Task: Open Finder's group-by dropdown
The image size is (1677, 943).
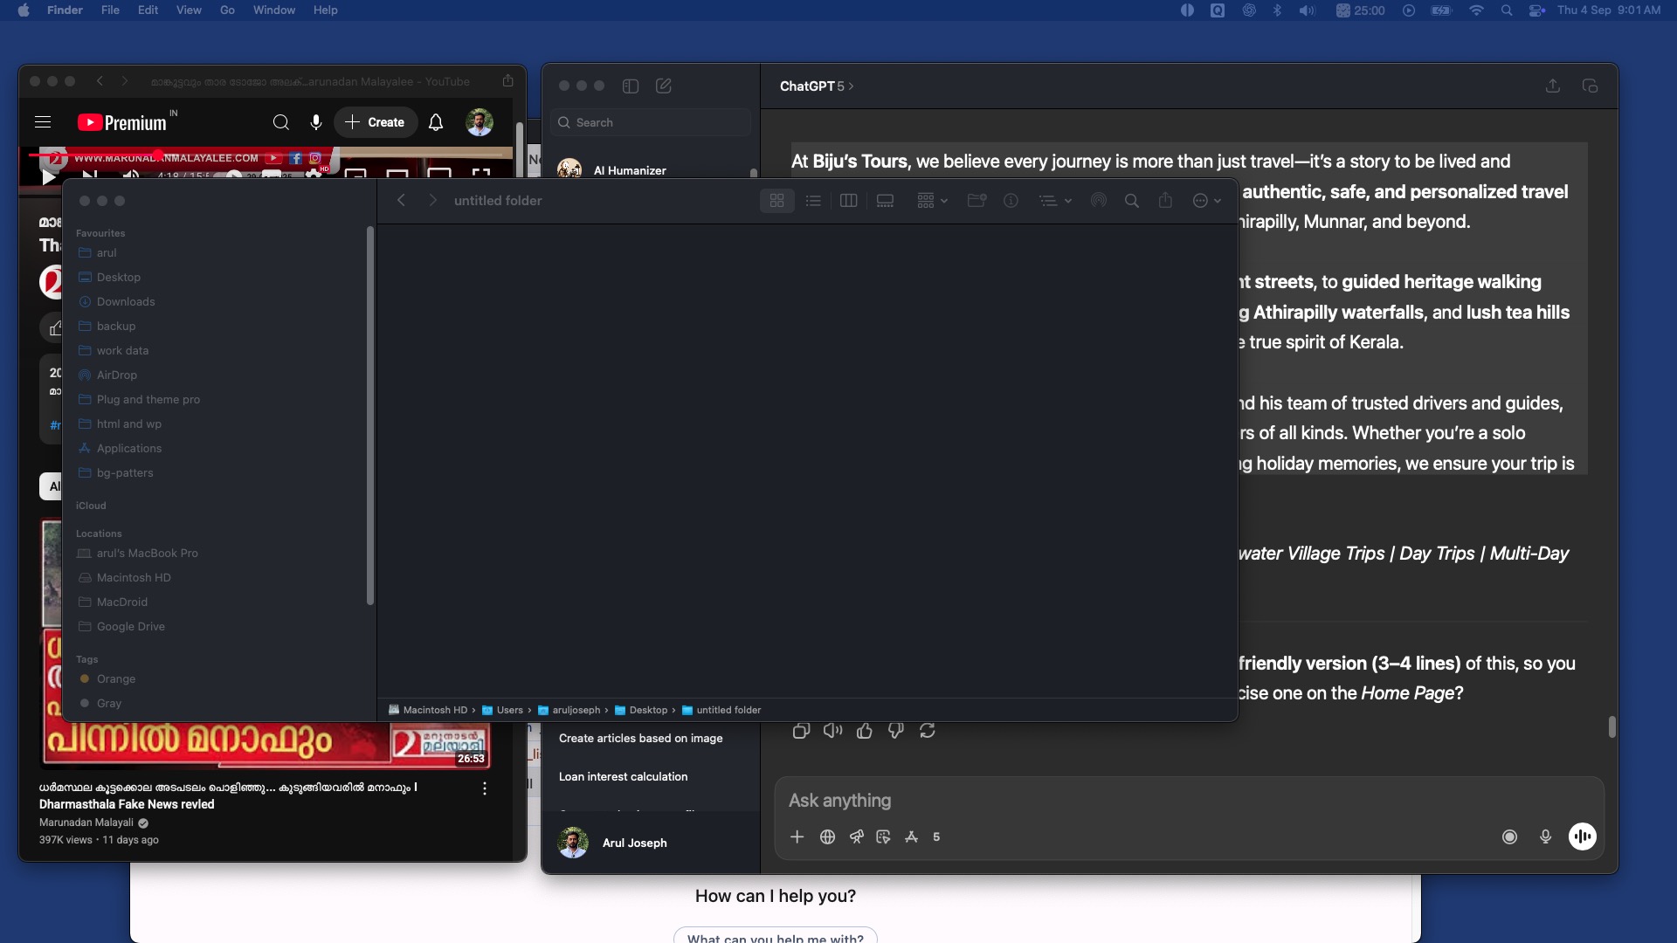Action: coord(932,201)
